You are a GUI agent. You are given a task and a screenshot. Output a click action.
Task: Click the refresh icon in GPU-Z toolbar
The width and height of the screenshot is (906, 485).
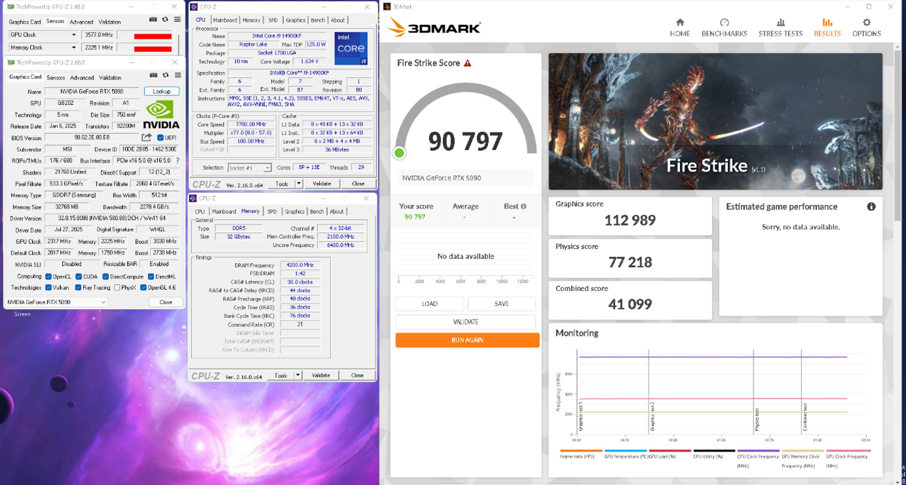pyautogui.click(x=165, y=75)
